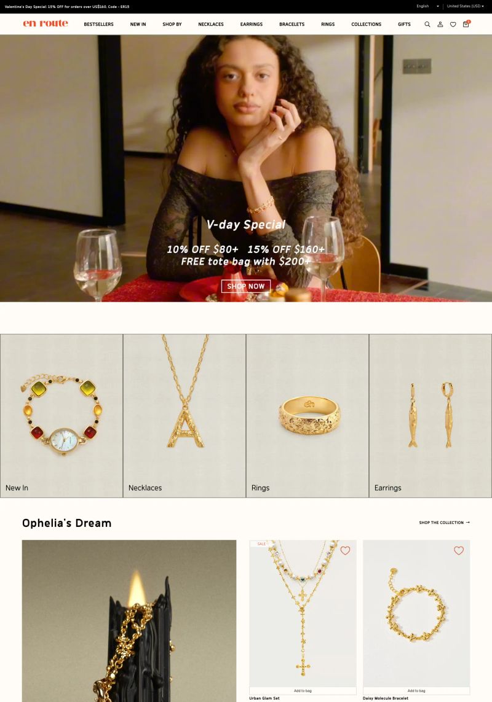Viewport: 492px width, 702px height.
Task: Open the Rings category tile
Action: 307,416
